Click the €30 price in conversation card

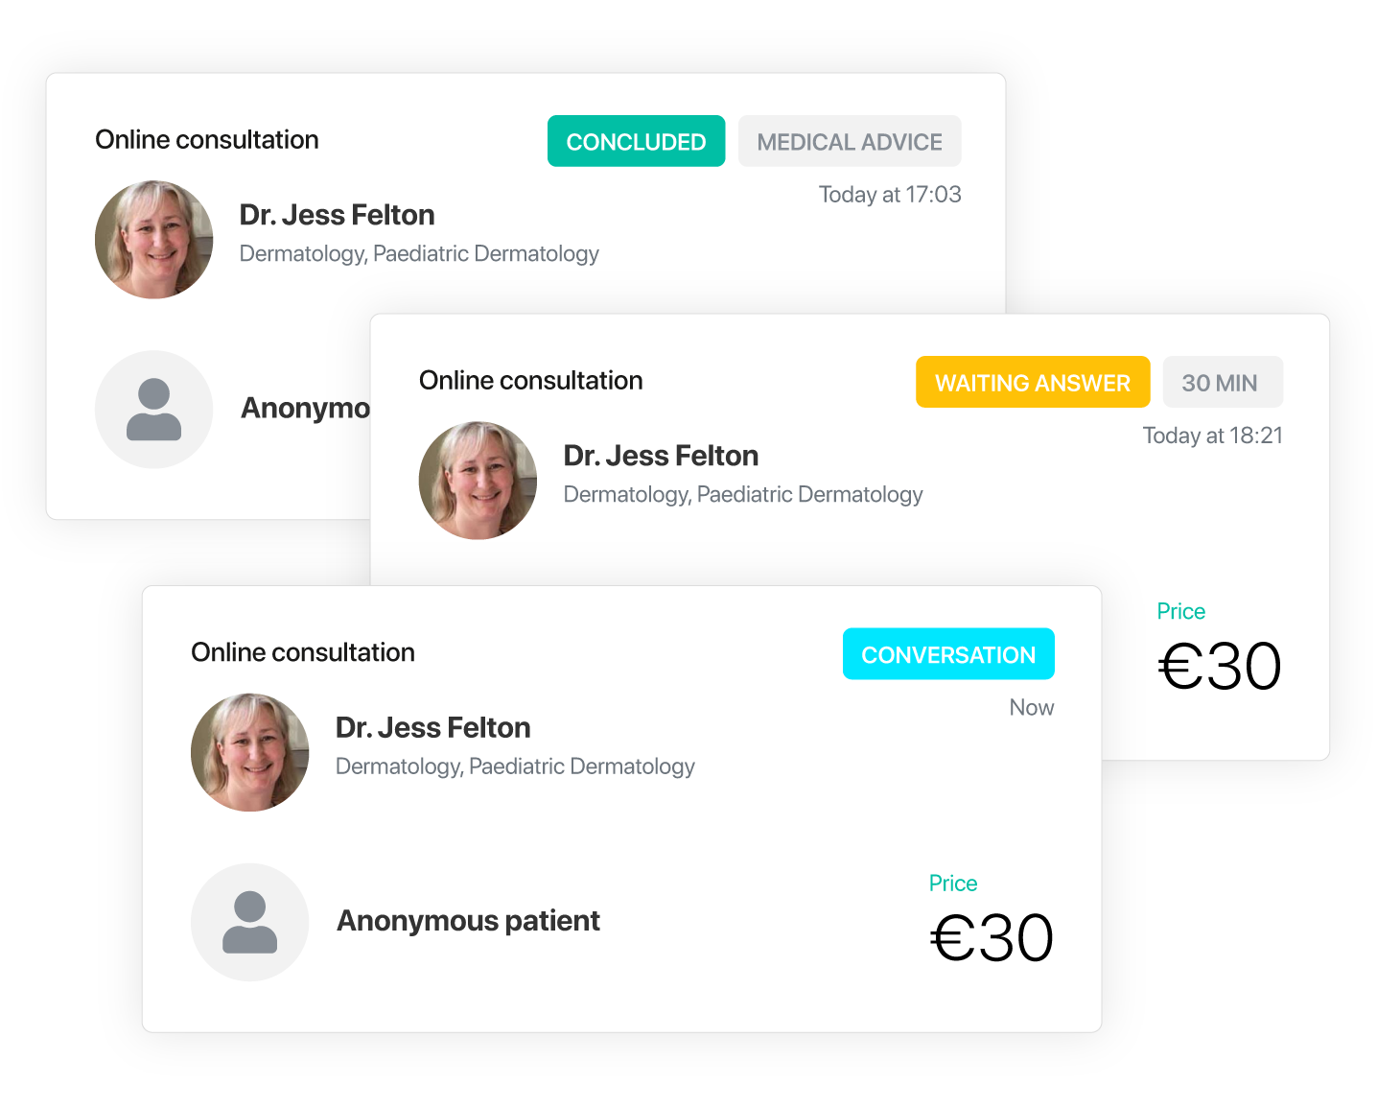[x=992, y=937]
